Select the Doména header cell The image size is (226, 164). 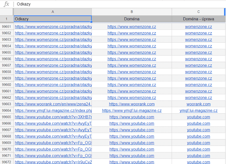click(x=132, y=19)
